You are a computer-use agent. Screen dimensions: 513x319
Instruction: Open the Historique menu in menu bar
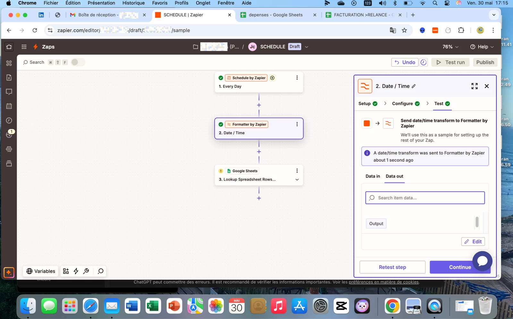click(x=133, y=3)
